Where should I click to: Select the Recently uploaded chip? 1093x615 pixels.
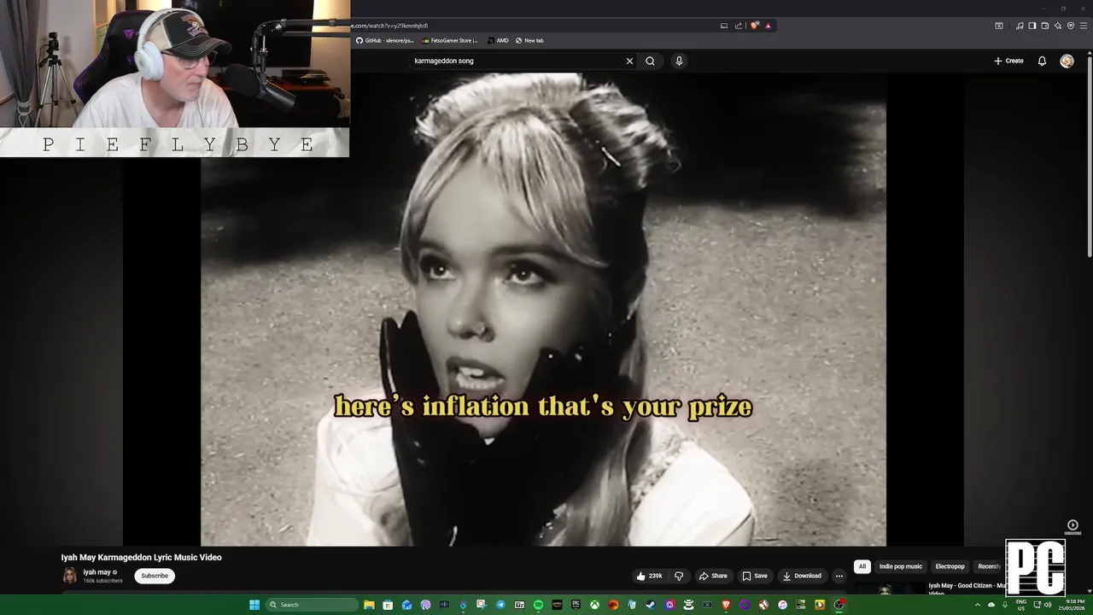tap(989, 566)
